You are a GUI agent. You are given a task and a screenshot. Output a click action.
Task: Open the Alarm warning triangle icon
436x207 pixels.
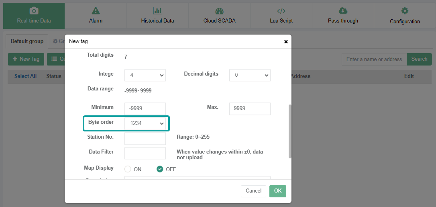96,11
